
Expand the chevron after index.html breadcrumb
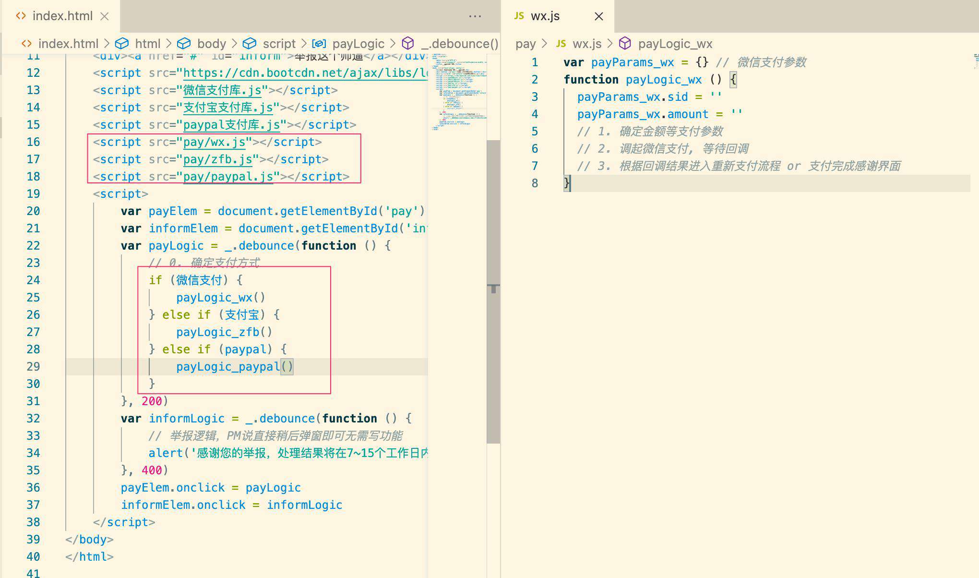tap(107, 44)
